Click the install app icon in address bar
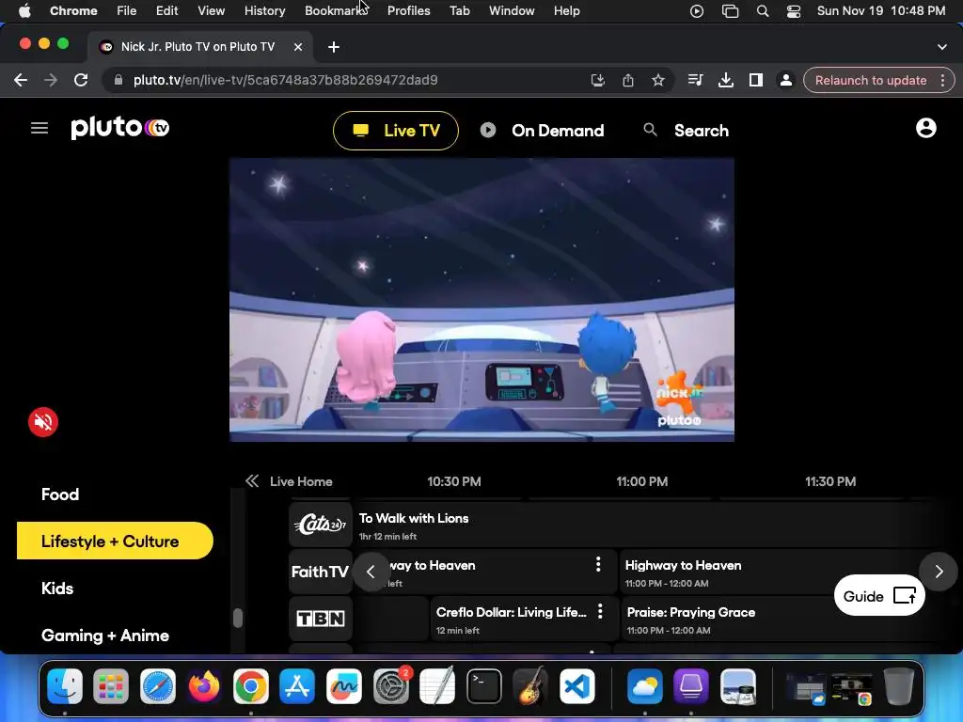The height and width of the screenshot is (722, 963). pyautogui.click(x=597, y=80)
